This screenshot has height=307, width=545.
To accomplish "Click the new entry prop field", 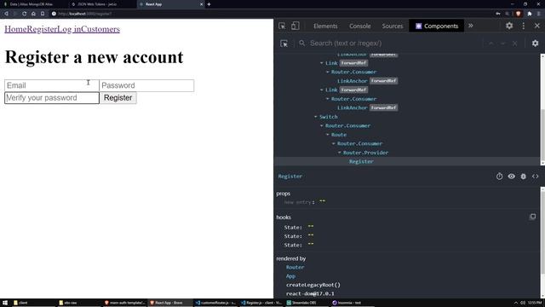I will pyautogui.click(x=299, y=202).
